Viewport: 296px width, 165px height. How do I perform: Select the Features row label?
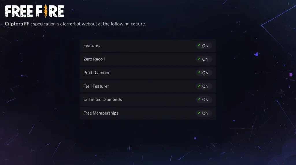tap(92, 45)
